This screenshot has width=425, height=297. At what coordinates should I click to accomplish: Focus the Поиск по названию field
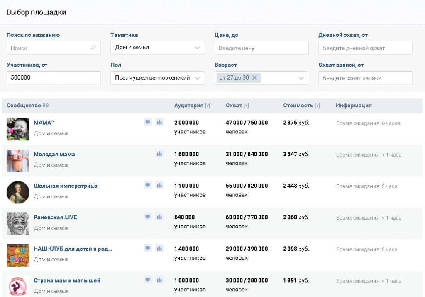[x=54, y=48]
